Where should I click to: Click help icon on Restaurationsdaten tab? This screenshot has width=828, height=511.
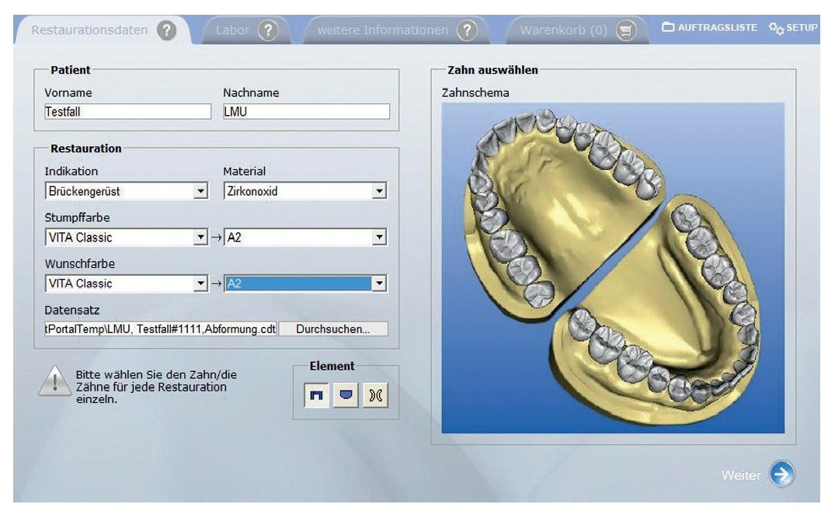click(x=166, y=30)
